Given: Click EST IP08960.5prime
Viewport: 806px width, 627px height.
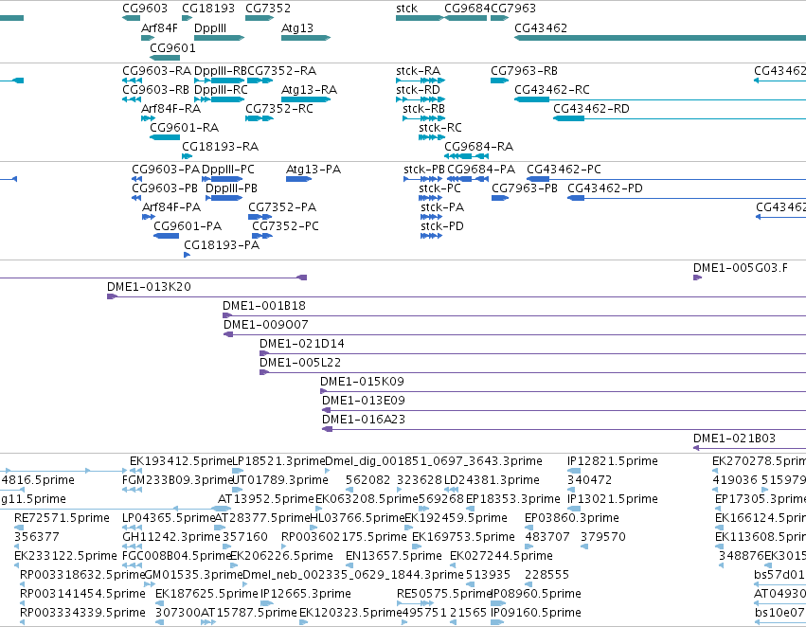Looking at the screenshot, I should pyautogui.click(x=498, y=603).
